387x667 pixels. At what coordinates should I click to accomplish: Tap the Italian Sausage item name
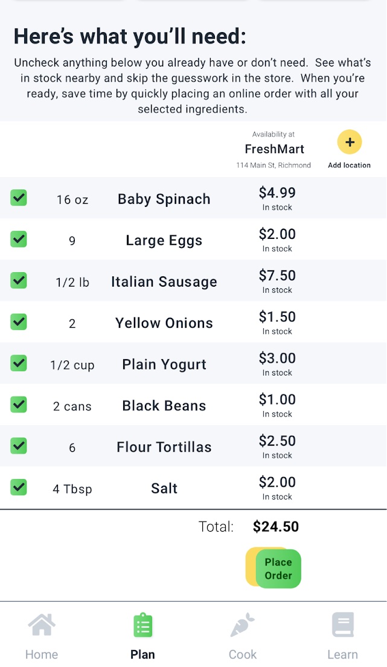pos(164,282)
